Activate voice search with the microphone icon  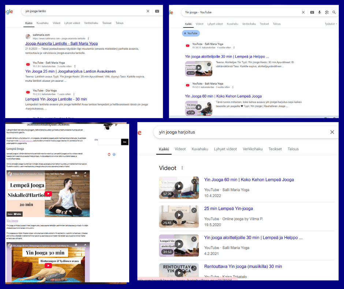click(319, 12)
